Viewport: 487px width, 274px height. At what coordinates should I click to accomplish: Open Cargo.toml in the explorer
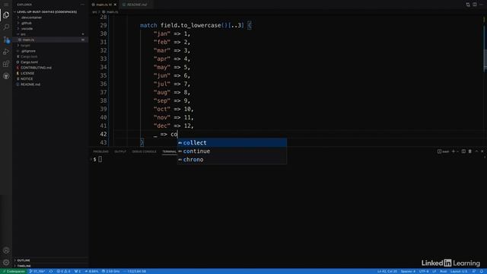[29, 62]
